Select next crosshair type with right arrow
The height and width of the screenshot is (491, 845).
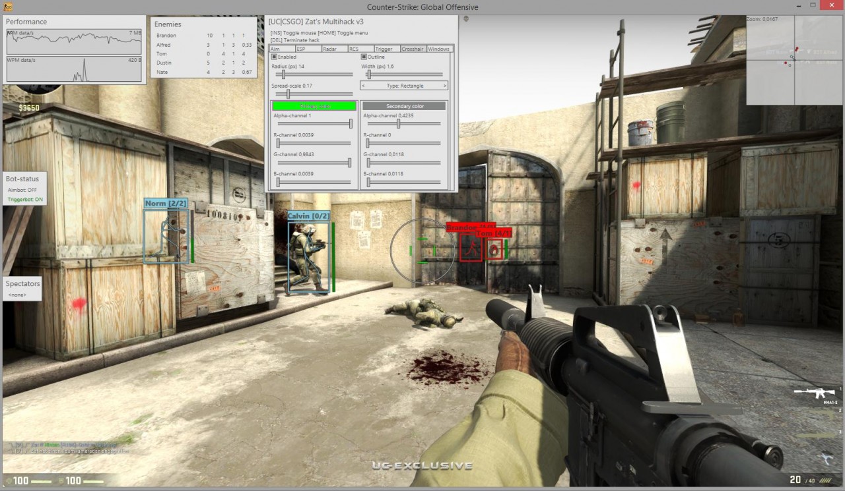point(444,86)
